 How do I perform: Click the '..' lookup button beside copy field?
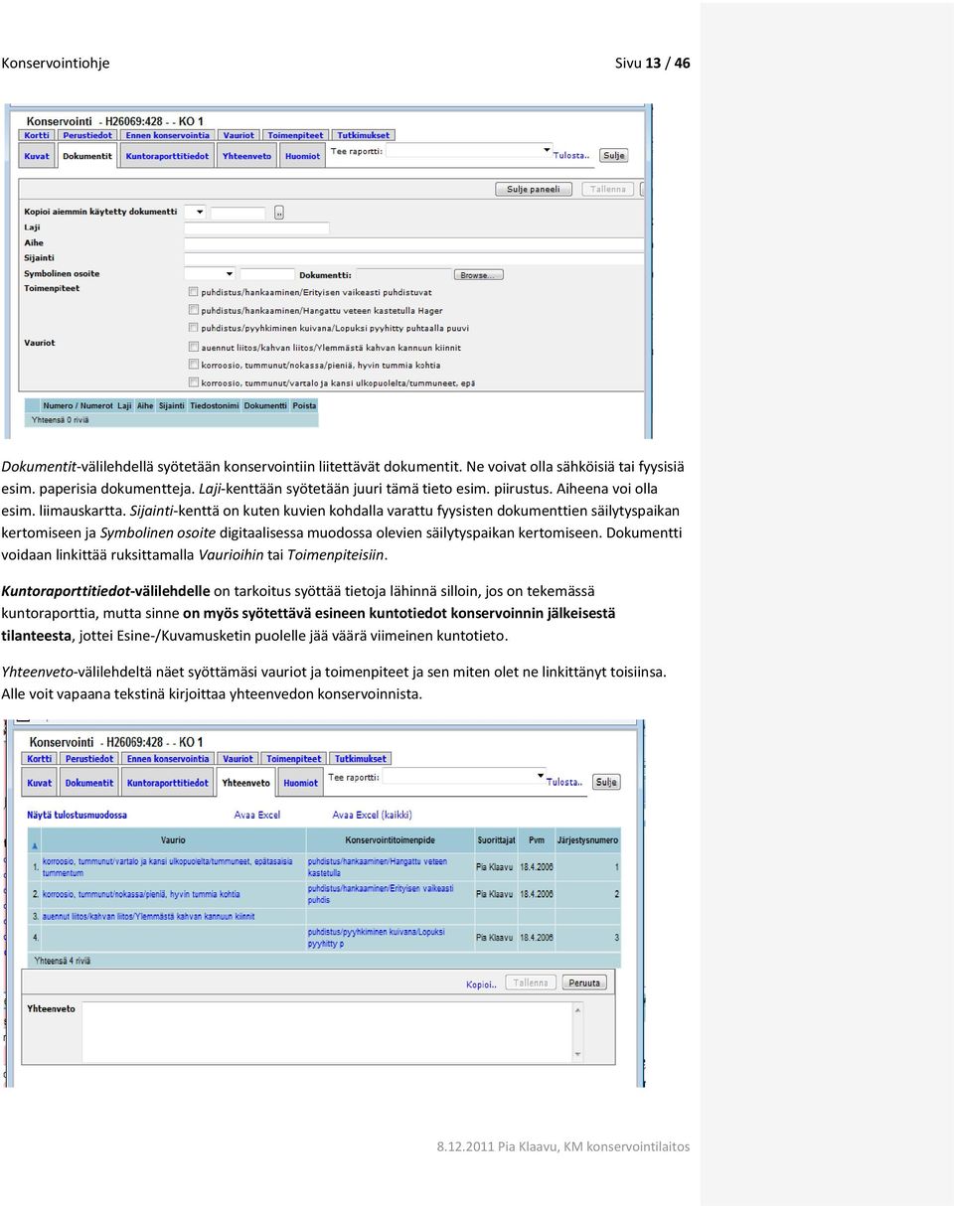[279, 212]
